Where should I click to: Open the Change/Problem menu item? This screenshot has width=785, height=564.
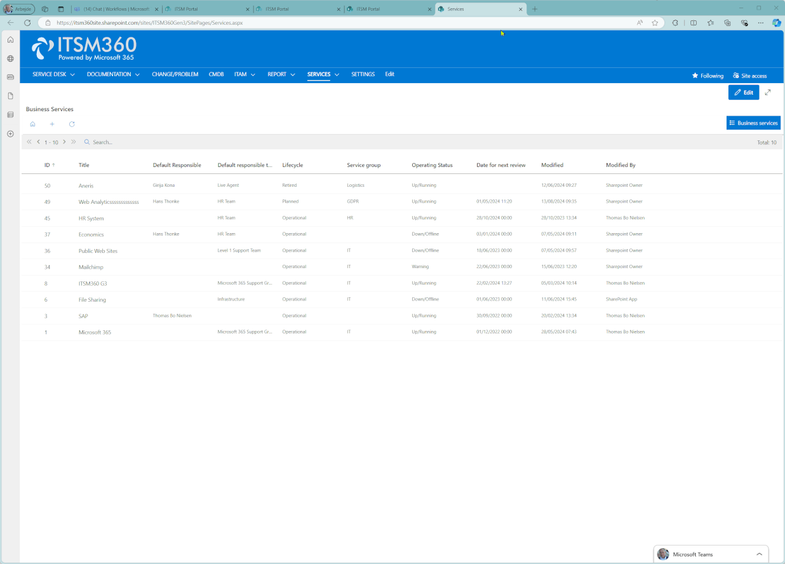tap(175, 74)
